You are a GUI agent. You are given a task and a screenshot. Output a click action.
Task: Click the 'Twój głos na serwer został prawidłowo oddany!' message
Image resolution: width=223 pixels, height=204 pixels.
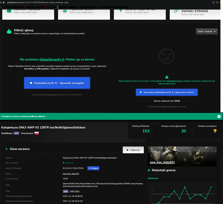pos(23,116)
